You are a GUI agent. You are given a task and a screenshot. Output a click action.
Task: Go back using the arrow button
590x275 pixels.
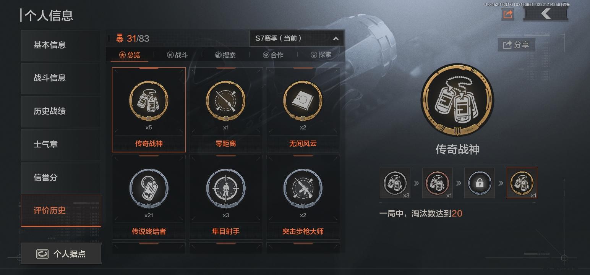(x=546, y=14)
